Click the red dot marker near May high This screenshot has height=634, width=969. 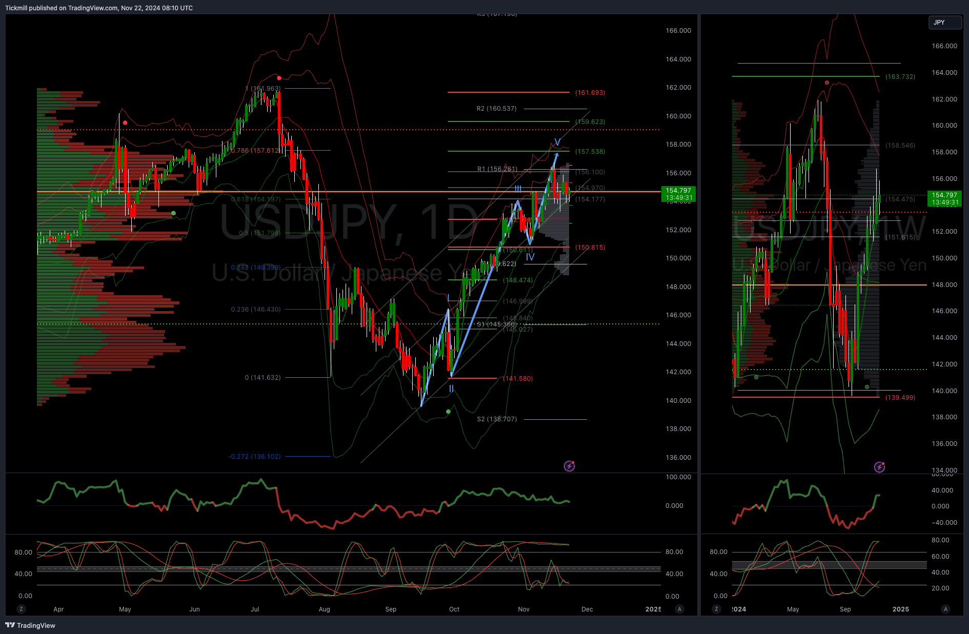(x=125, y=122)
